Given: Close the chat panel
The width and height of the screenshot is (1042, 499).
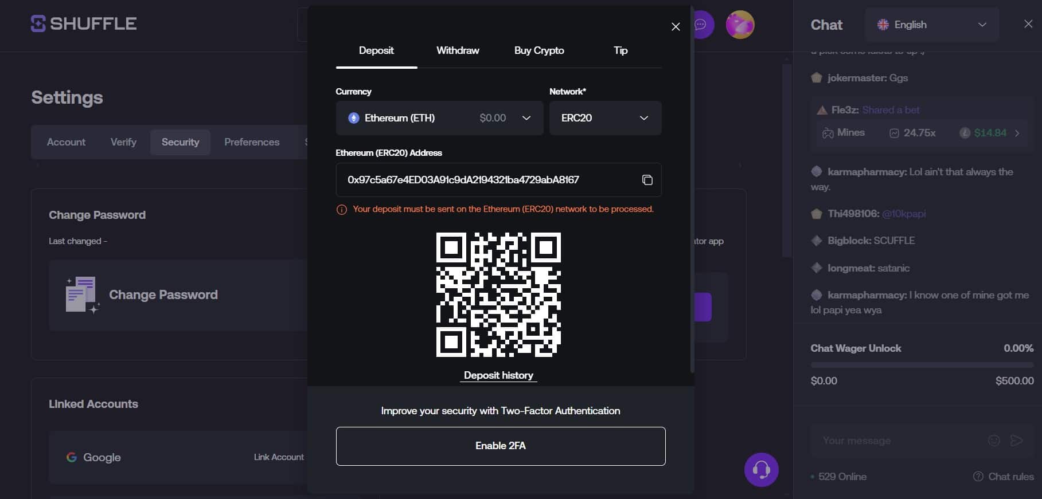Looking at the screenshot, I should 1028,24.
